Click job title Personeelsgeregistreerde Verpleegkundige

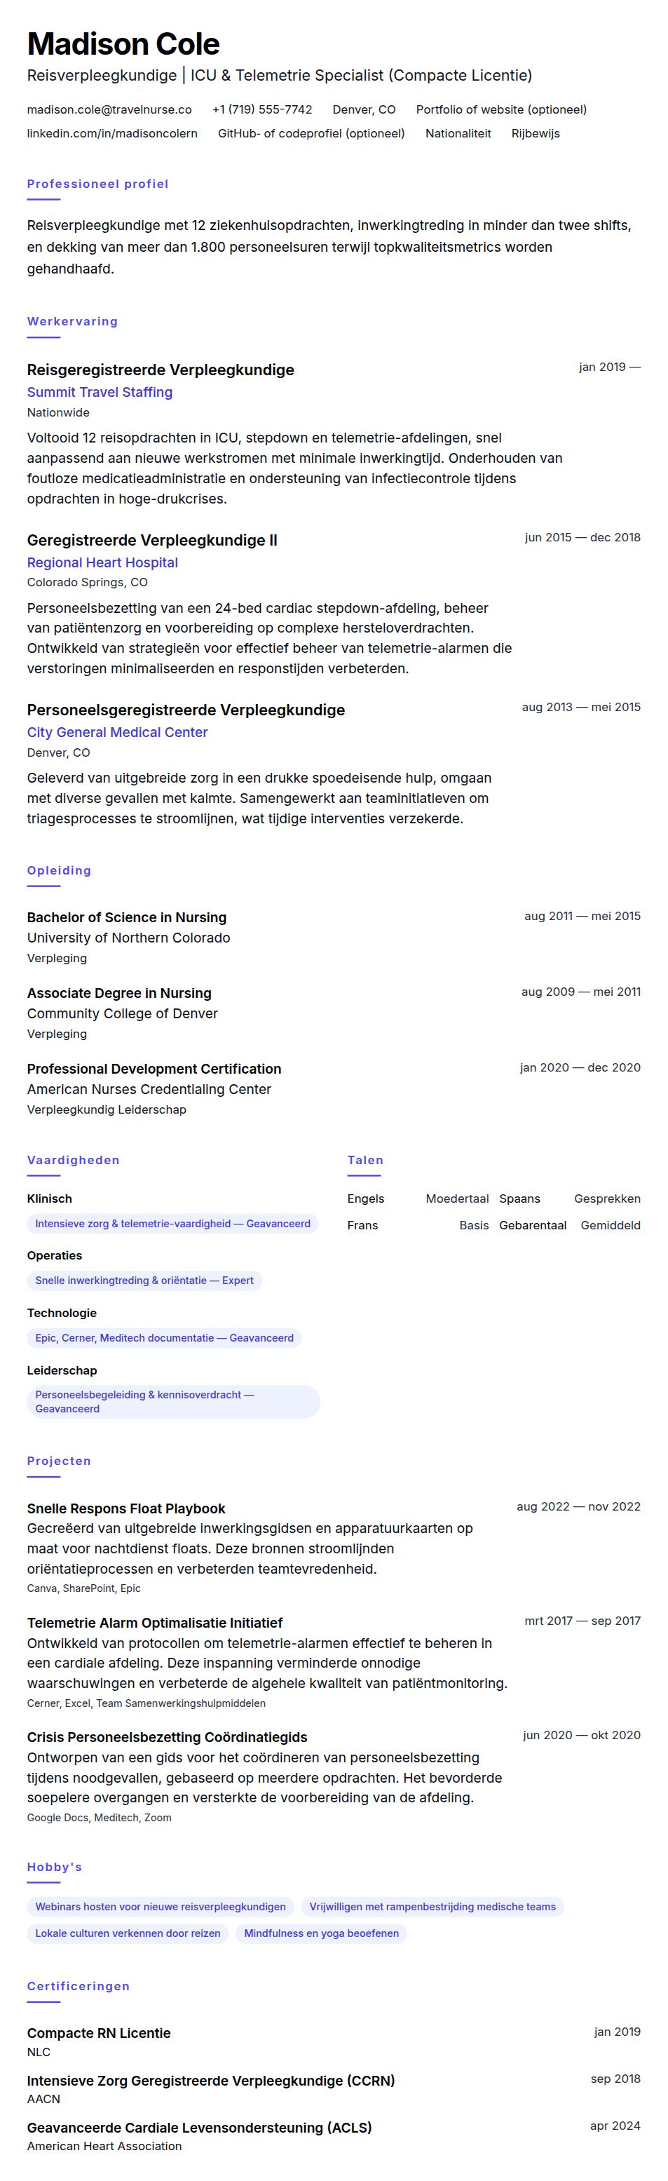pos(186,710)
